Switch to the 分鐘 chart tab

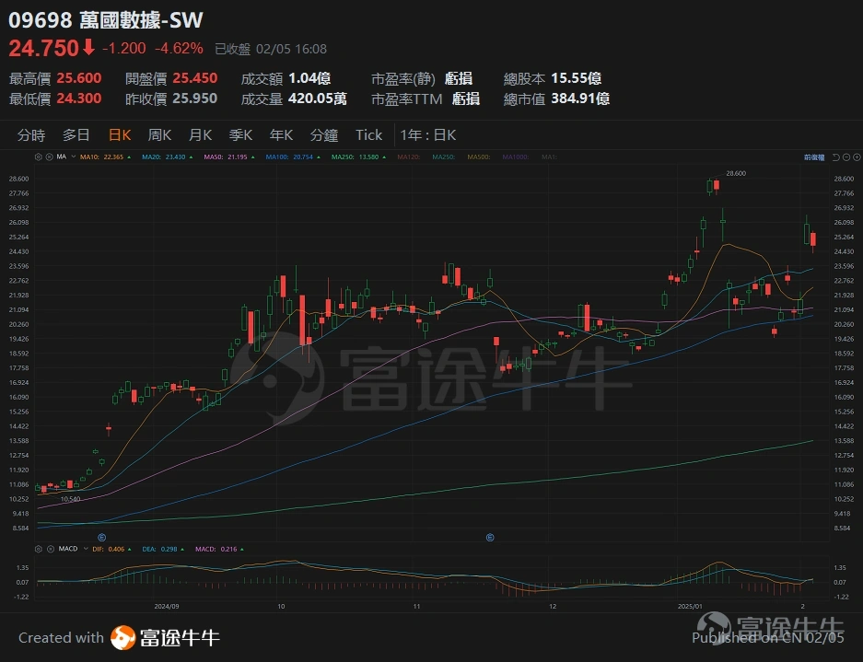pyautogui.click(x=324, y=135)
